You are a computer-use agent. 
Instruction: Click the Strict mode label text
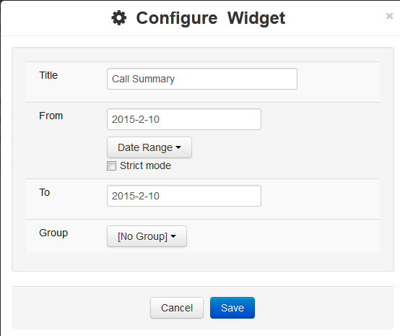145,165
